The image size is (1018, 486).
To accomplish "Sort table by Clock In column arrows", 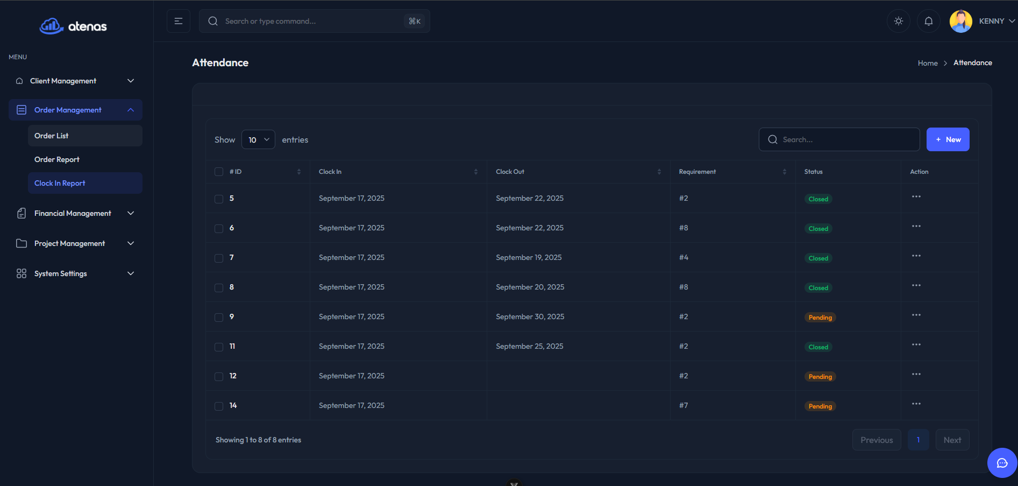I will click(475, 172).
